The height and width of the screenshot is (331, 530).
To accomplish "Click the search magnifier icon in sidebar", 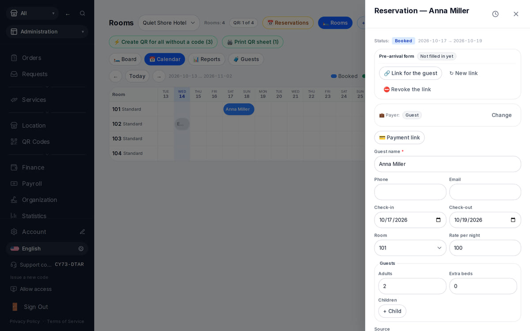I will tap(82, 13).
